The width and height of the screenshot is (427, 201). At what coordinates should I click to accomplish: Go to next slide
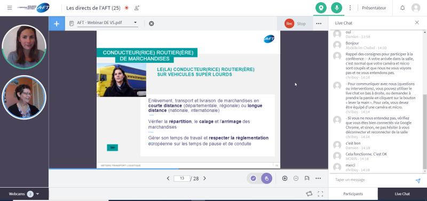pos(204,179)
